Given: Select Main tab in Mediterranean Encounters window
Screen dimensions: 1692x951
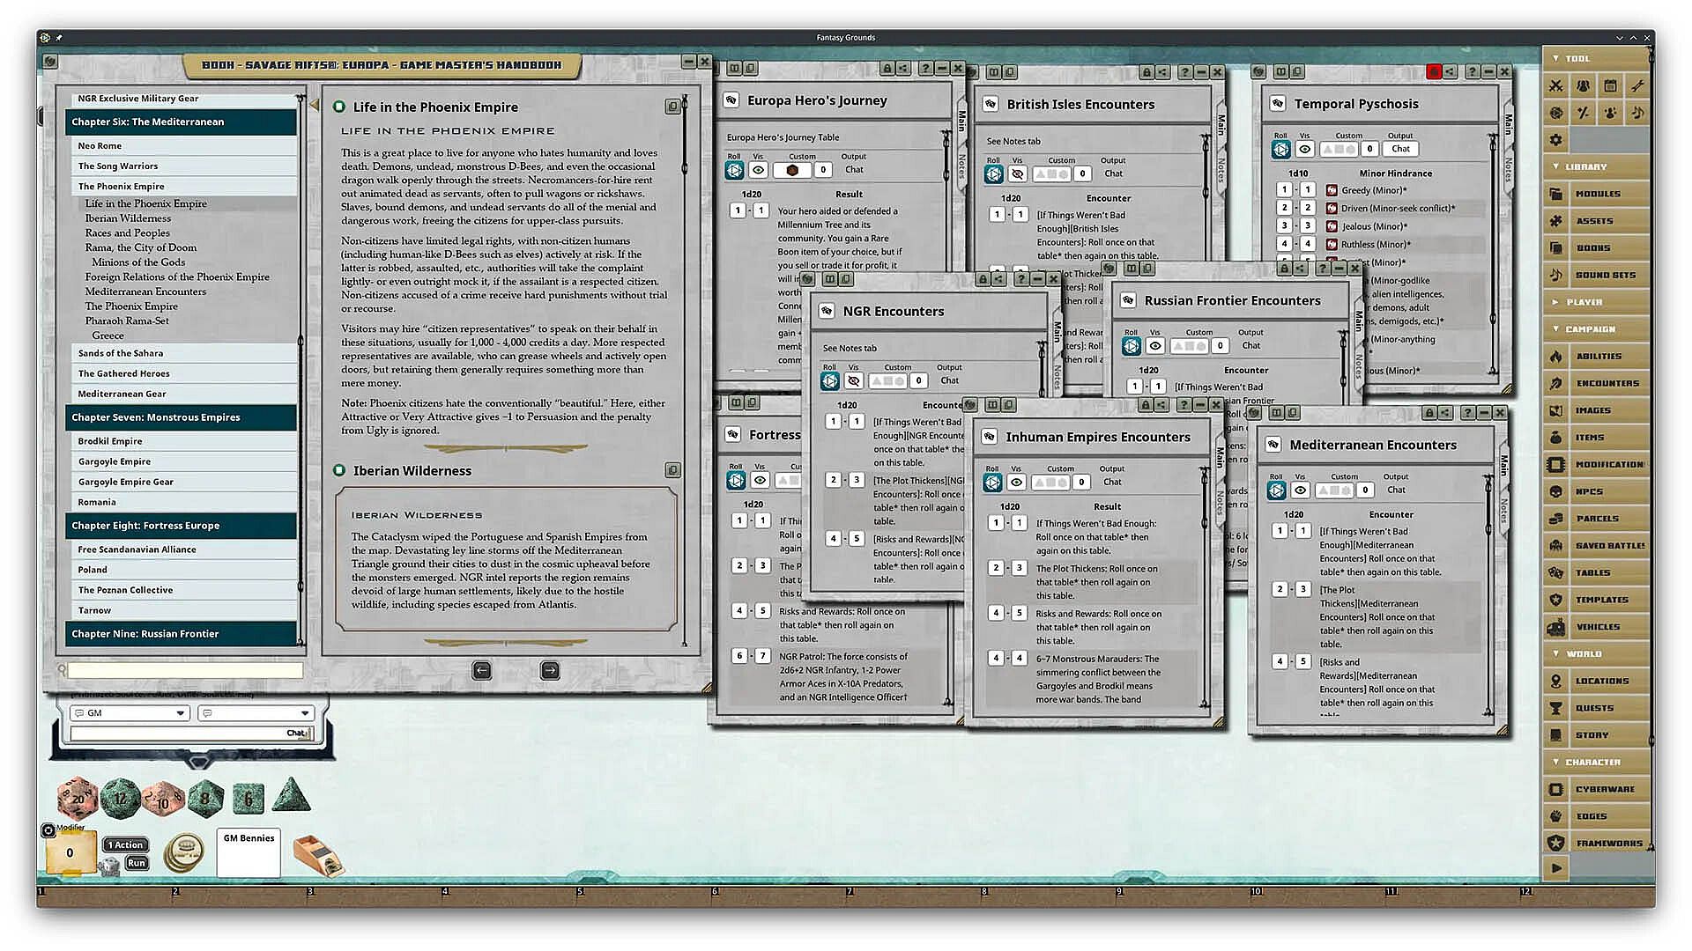Looking at the screenshot, I should 1503,466.
